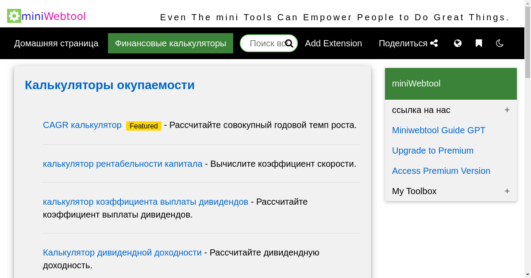Open the language globe icon
Image resolution: width=531 pixels, height=278 pixels.
(x=458, y=43)
